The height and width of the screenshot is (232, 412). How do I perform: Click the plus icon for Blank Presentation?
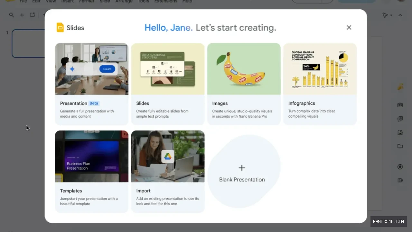click(x=242, y=168)
